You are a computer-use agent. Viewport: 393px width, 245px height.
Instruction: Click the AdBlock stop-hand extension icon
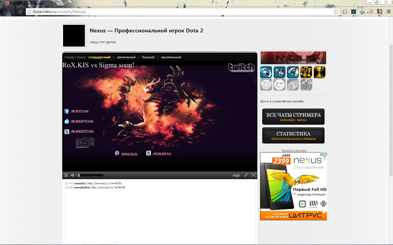pos(345,12)
